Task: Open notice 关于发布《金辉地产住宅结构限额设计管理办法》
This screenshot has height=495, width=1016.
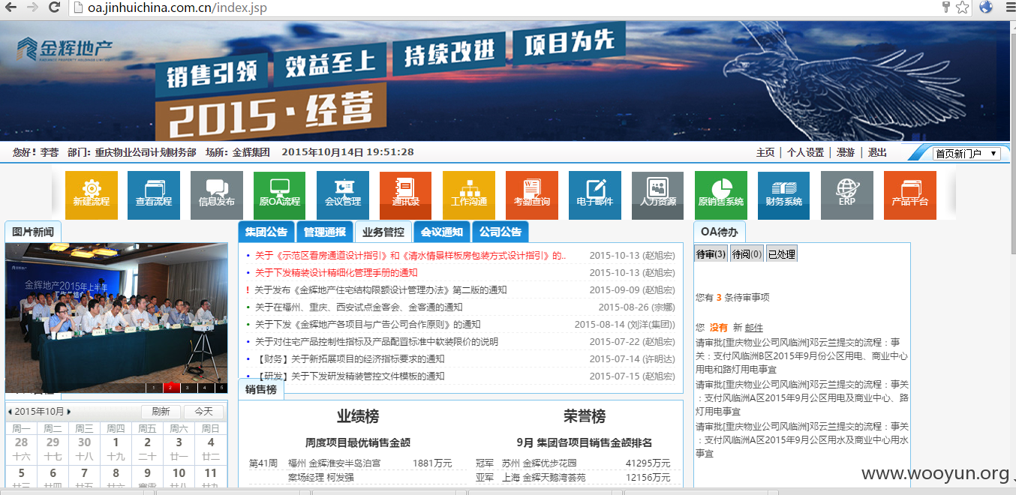Action: click(x=380, y=290)
